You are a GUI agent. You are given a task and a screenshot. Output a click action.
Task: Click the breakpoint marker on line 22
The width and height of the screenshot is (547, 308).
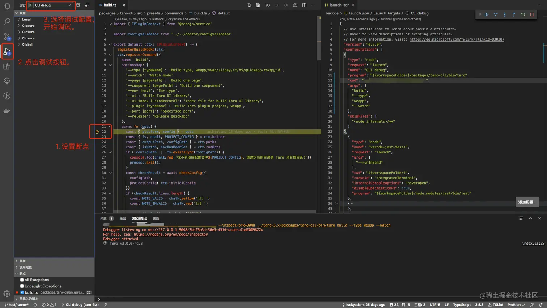97,132
